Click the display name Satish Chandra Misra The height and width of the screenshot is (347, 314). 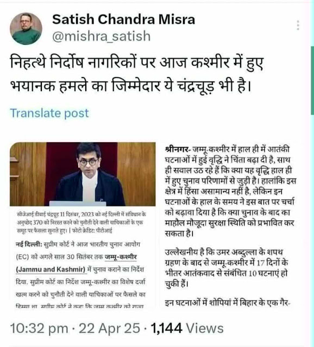(123, 19)
